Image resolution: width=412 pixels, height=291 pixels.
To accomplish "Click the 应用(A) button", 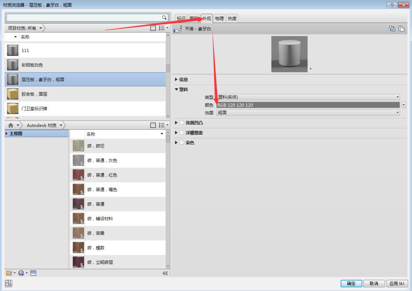I will [x=397, y=283].
